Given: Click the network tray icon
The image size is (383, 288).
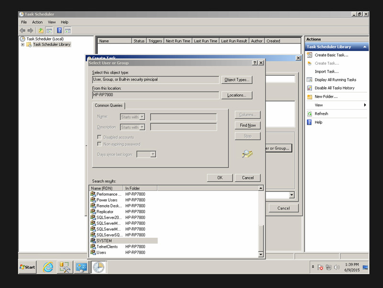Looking at the screenshot, I should tap(328, 267).
